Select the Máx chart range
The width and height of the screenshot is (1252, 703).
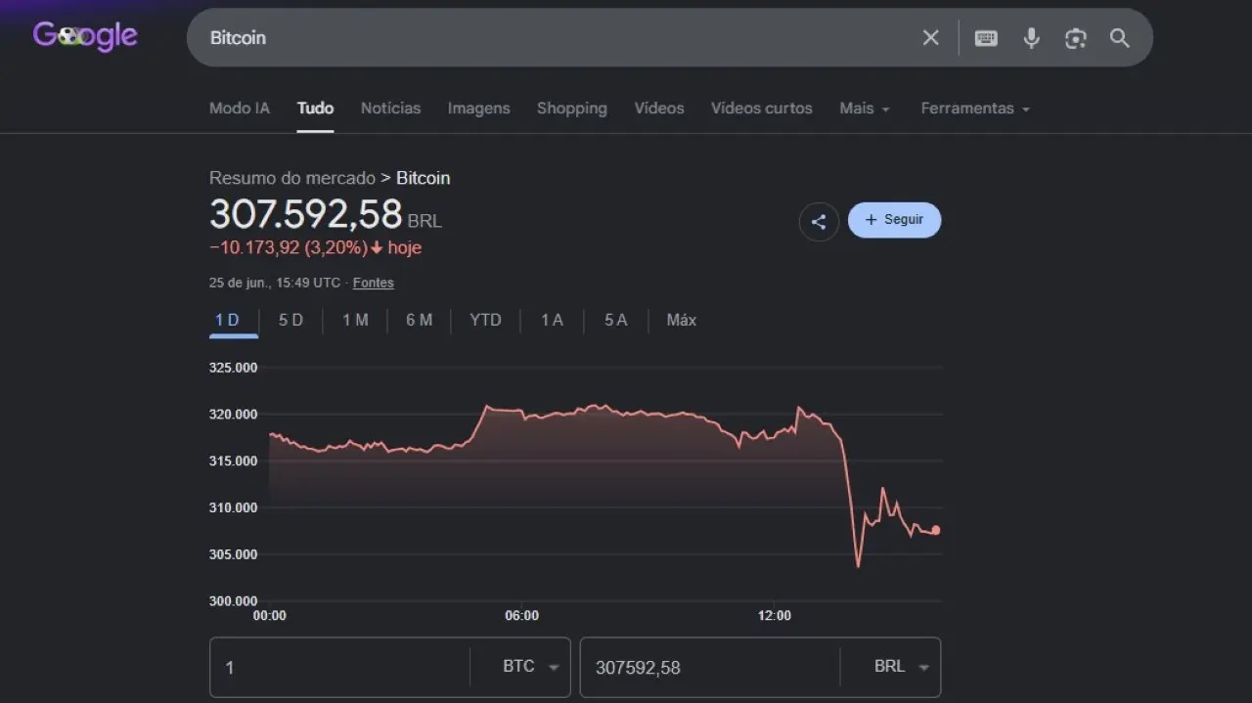pyautogui.click(x=682, y=320)
